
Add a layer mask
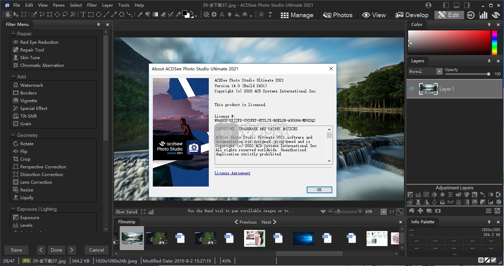(438, 211)
